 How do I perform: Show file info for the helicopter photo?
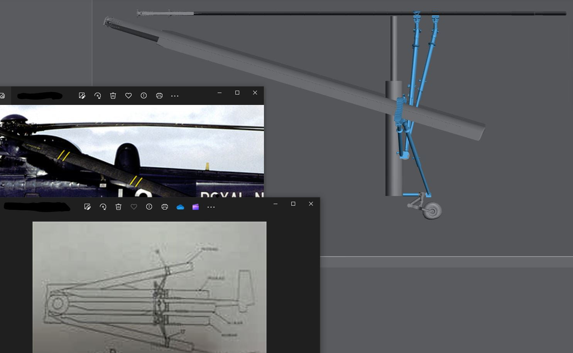coord(144,96)
